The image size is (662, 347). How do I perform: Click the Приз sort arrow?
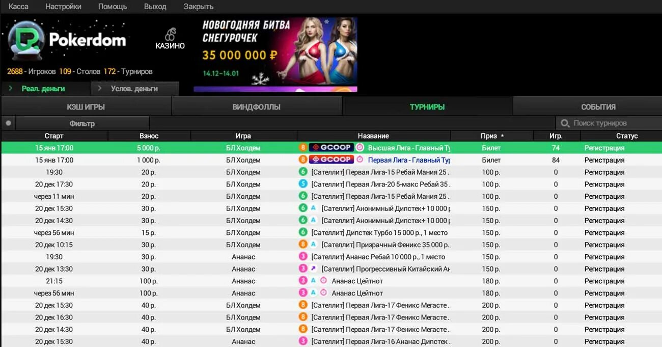pos(503,136)
